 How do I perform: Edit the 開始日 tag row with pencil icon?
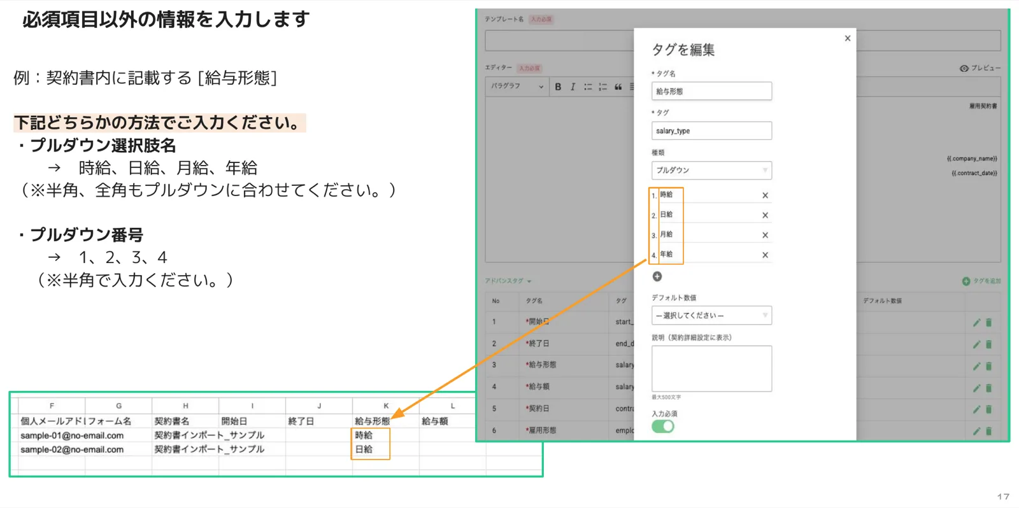coord(976,323)
